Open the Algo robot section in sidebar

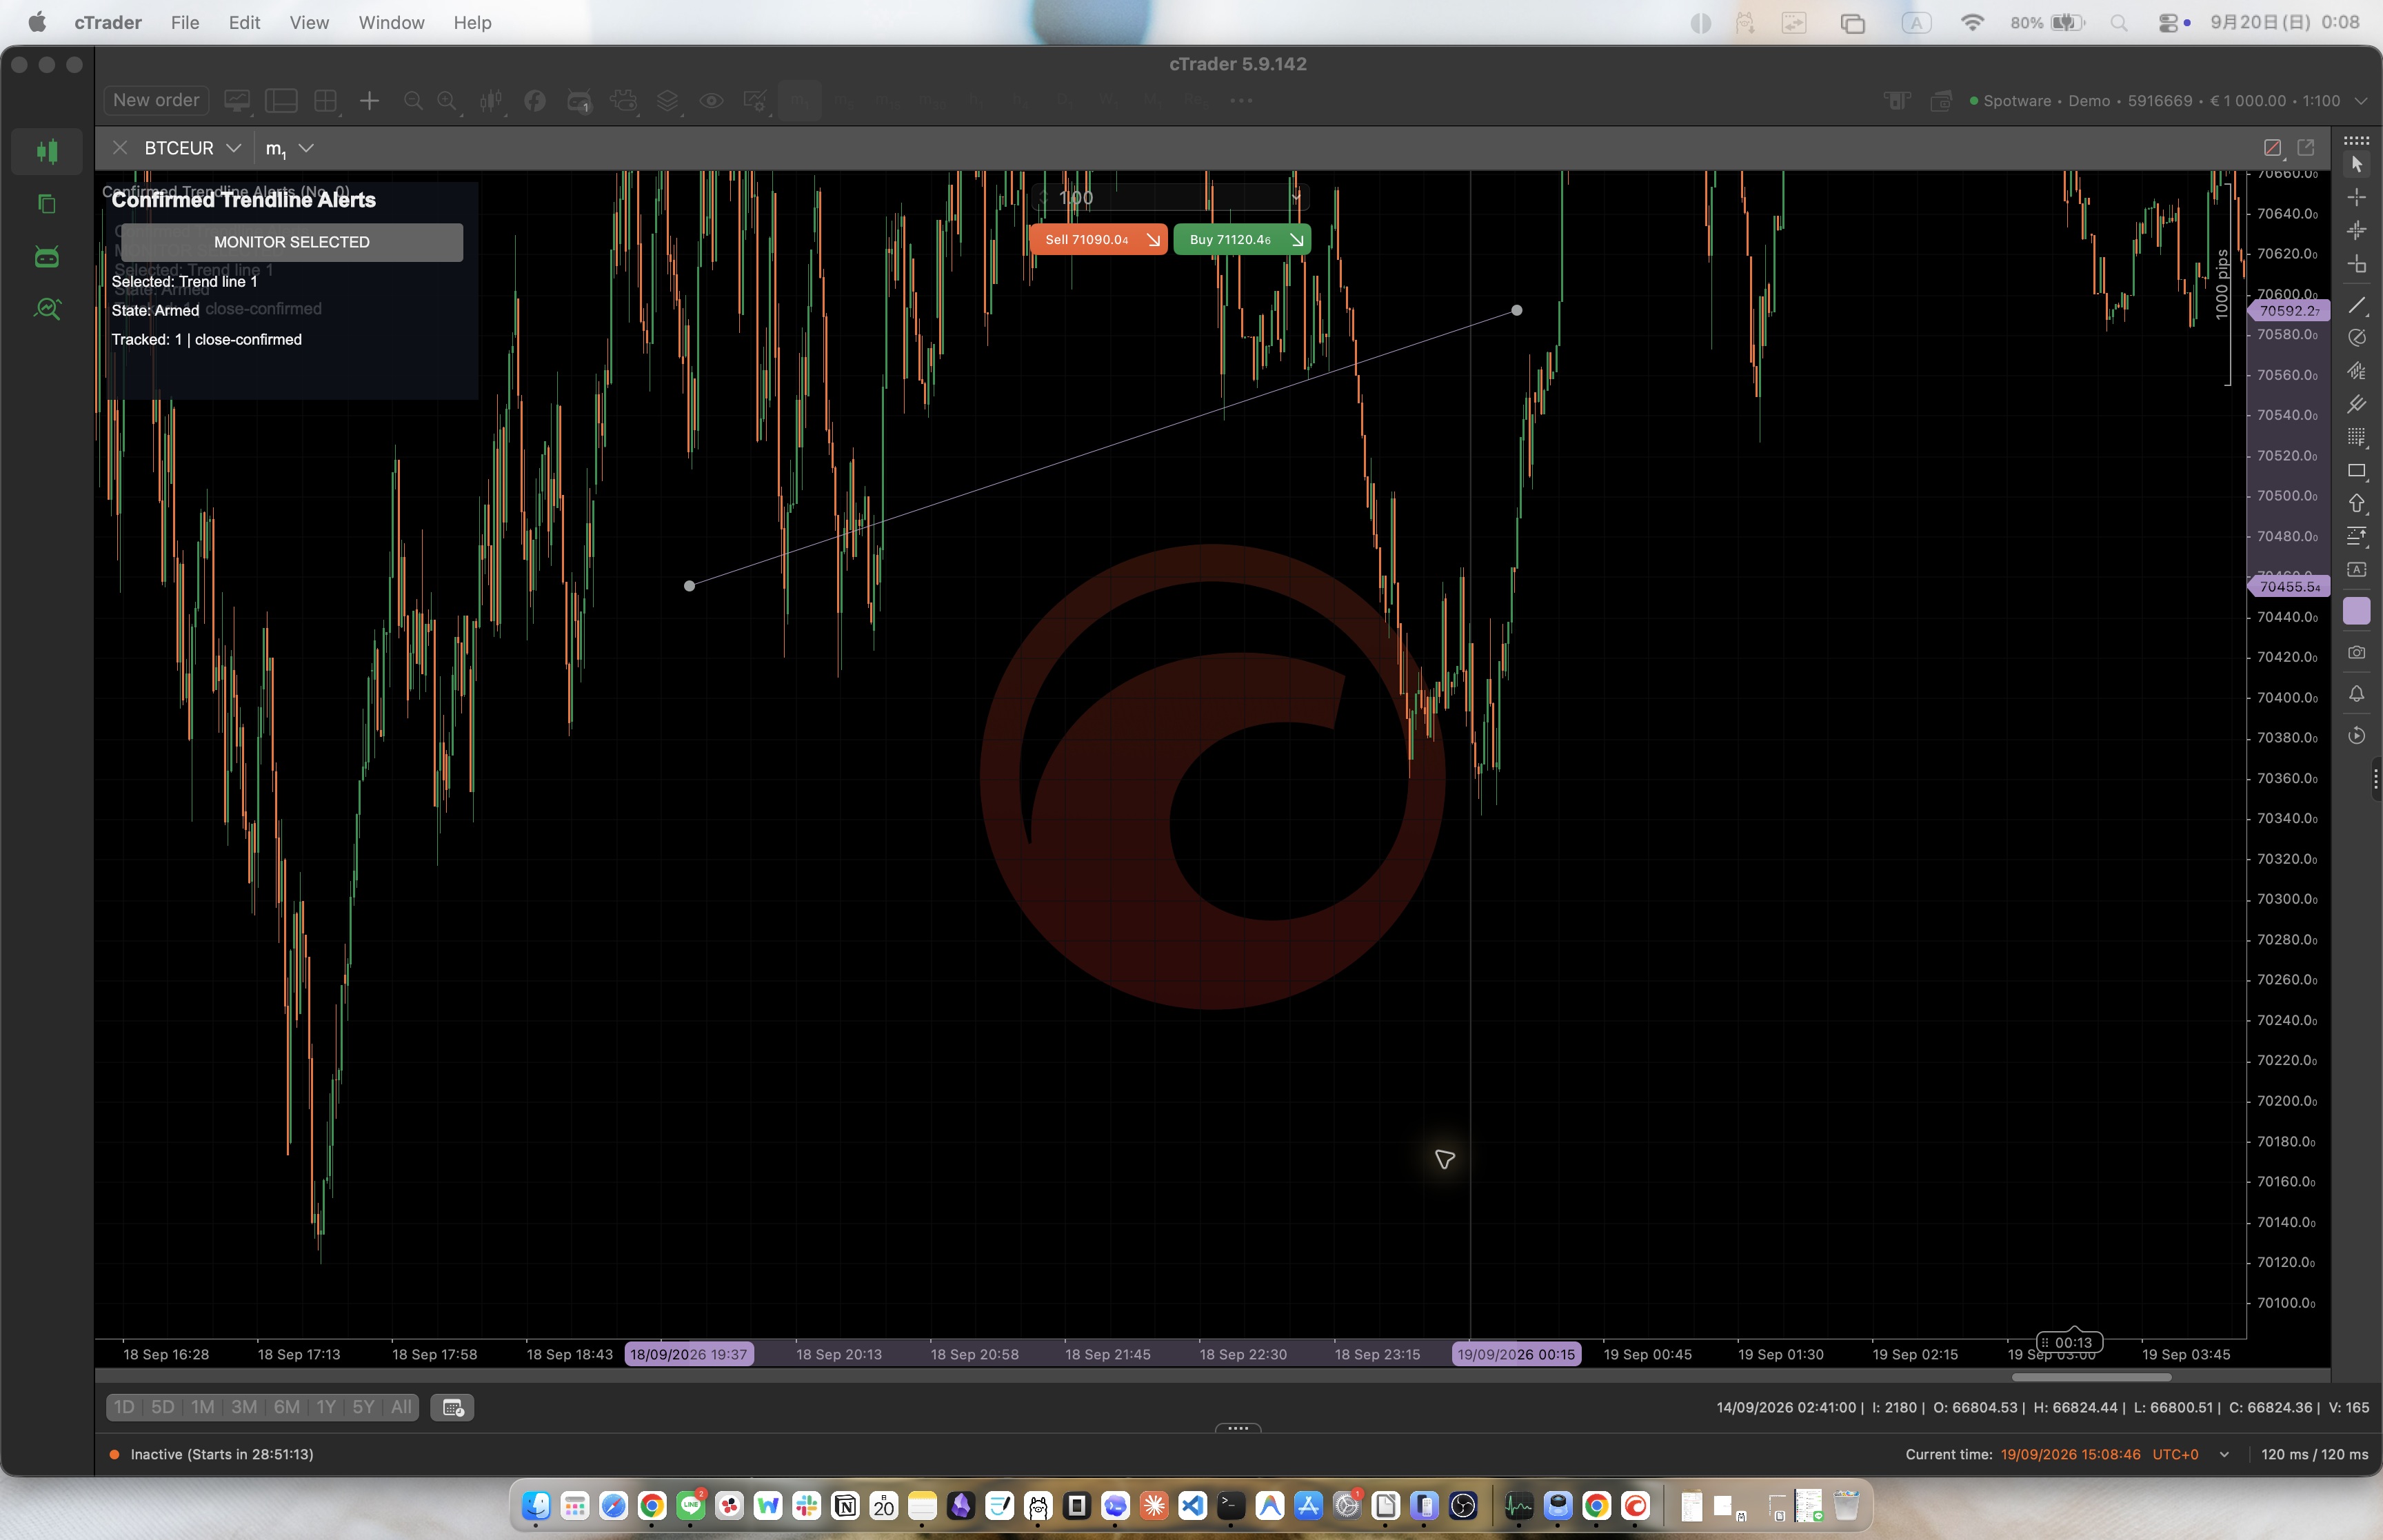(x=47, y=257)
